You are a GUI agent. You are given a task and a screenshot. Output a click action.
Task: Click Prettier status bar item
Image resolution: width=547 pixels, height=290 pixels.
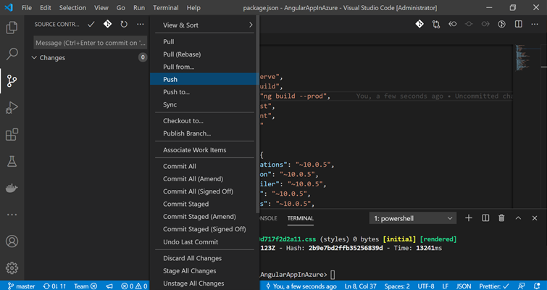click(x=494, y=286)
